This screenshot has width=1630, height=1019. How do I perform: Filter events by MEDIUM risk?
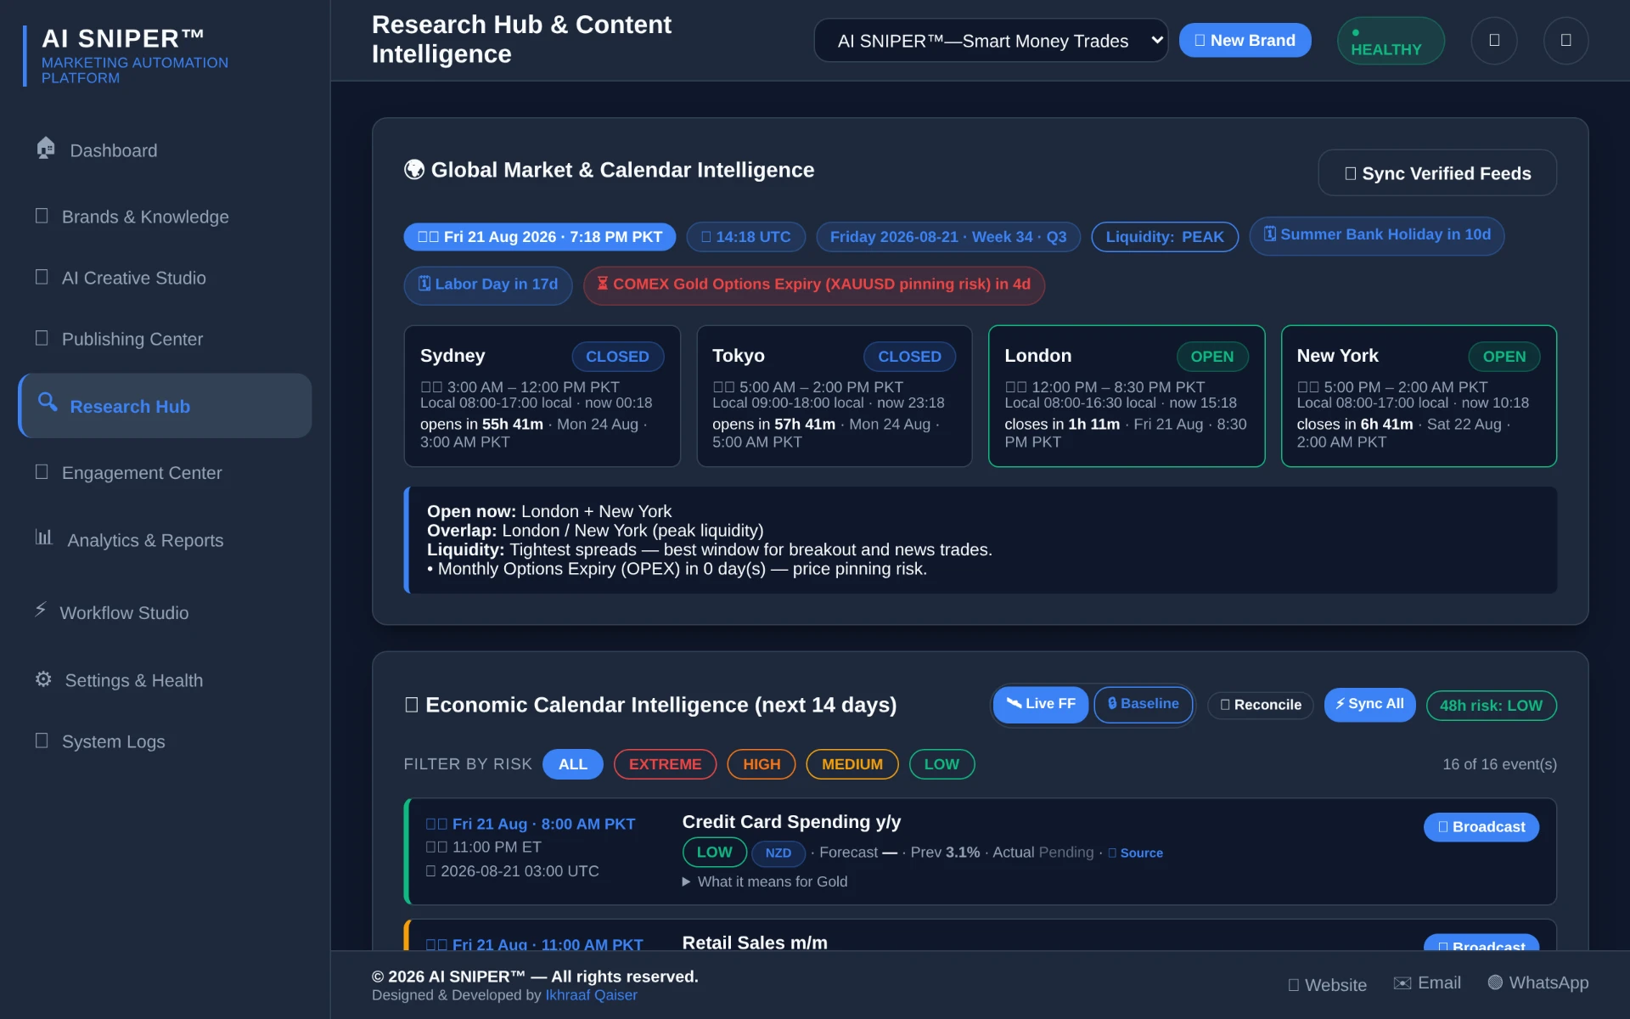(852, 764)
